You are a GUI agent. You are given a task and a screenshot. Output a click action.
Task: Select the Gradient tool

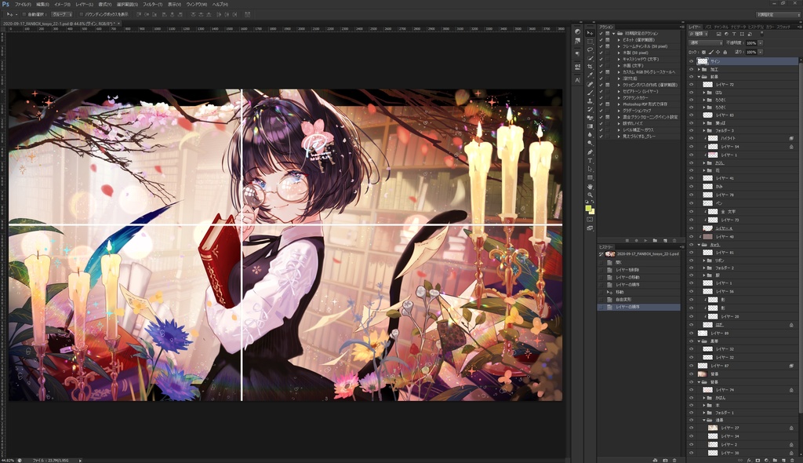(x=590, y=126)
